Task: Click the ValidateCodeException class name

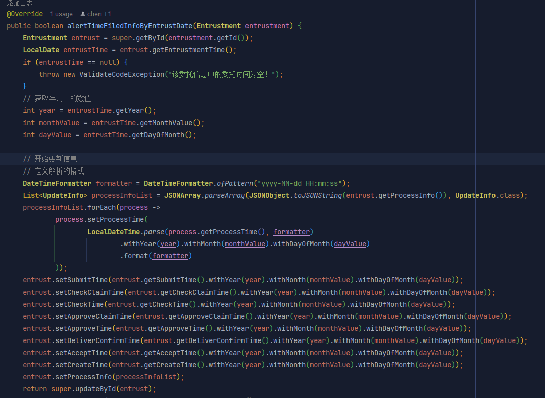Action: coord(122,74)
